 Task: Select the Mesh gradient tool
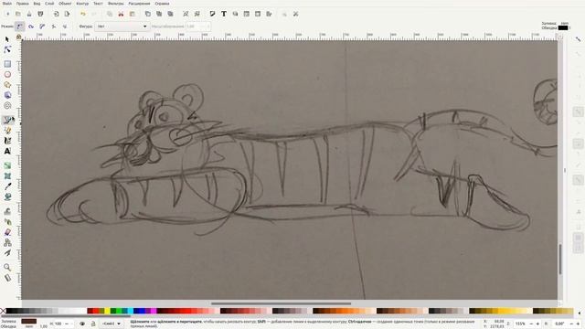[7, 176]
